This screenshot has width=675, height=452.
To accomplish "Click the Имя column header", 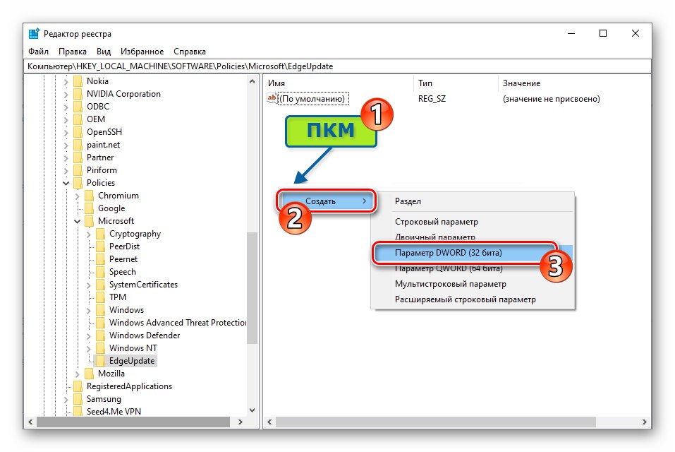I will point(339,83).
